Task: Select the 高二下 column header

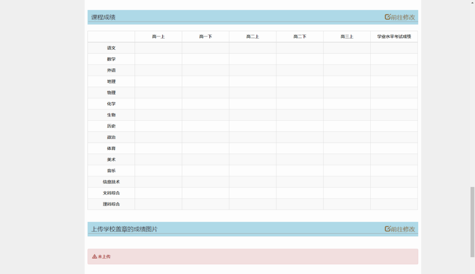Action: click(300, 36)
